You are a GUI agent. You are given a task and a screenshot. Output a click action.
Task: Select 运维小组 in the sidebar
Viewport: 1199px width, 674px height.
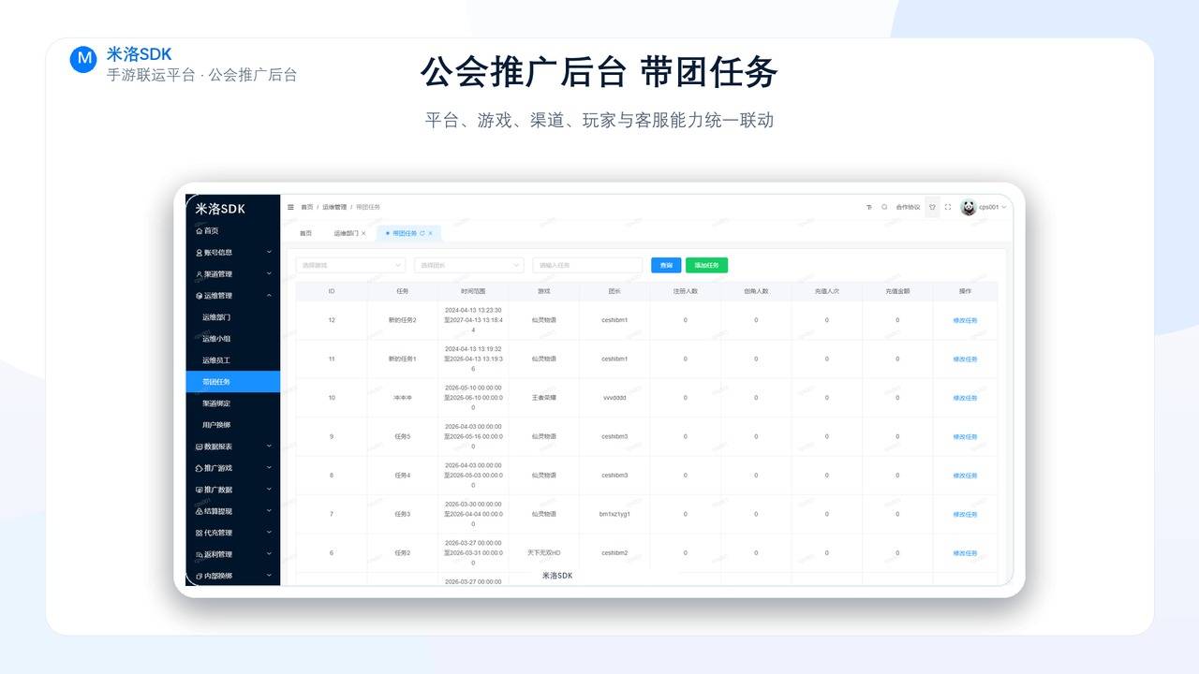[x=216, y=339]
